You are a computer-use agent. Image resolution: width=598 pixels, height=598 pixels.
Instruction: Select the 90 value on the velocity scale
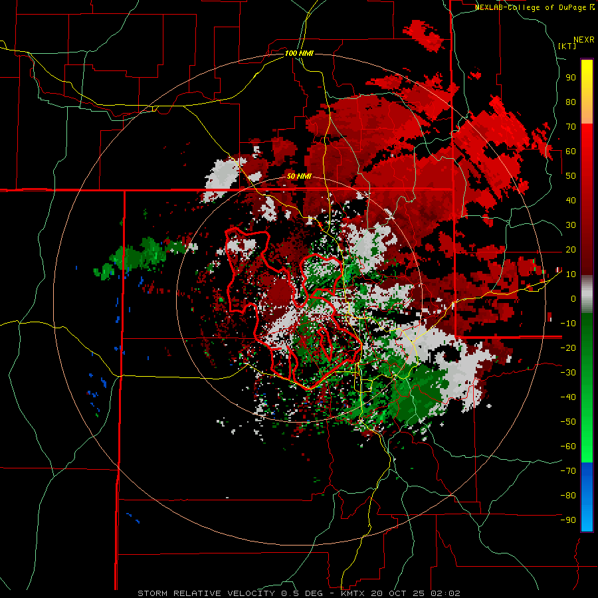(x=571, y=78)
